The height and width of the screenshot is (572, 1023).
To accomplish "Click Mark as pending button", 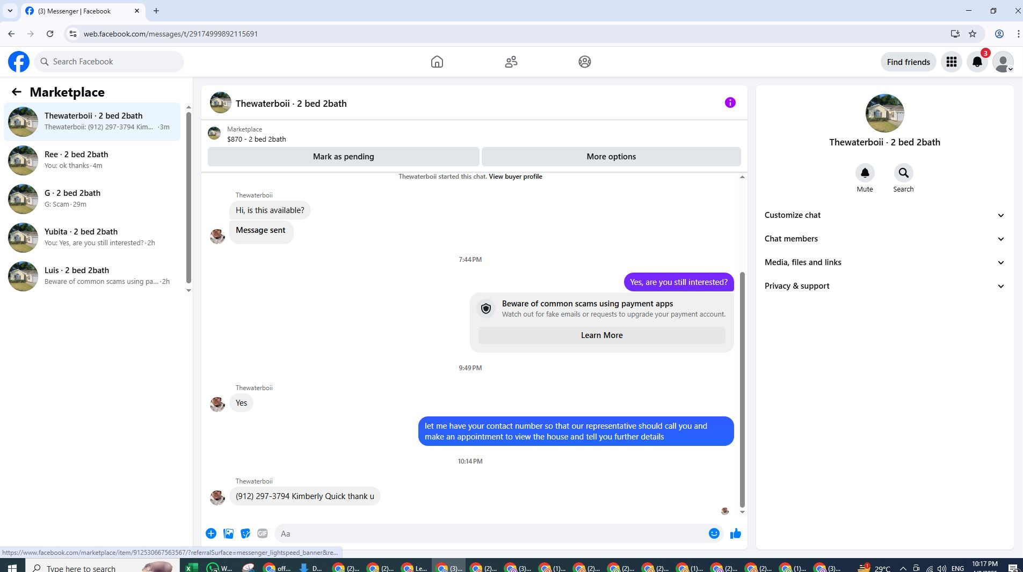I will 343,157.
